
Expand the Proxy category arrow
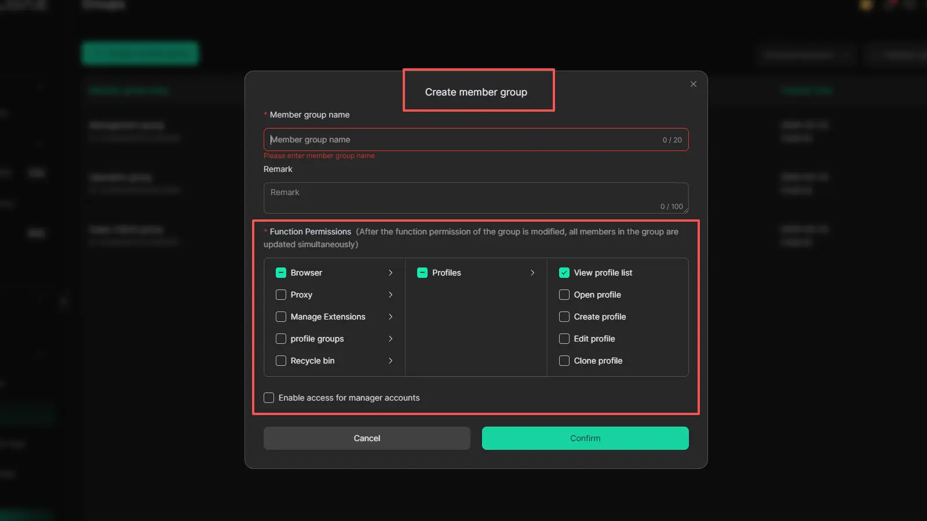pyautogui.click(x=390, y=295)
